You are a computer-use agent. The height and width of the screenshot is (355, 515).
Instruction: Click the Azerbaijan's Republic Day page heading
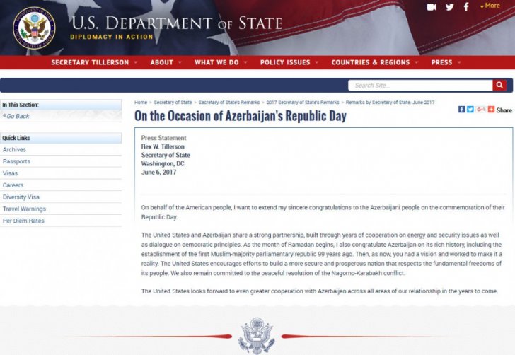tap(241, 116)
